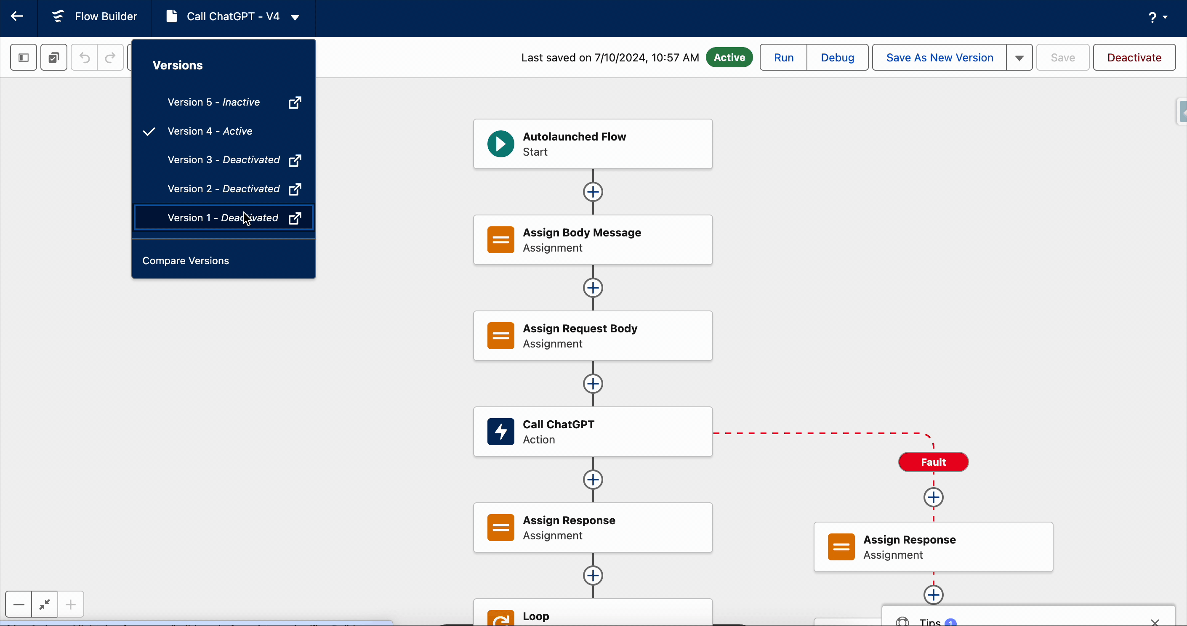Add element below fault path Assign Response

tap(934, 595)
